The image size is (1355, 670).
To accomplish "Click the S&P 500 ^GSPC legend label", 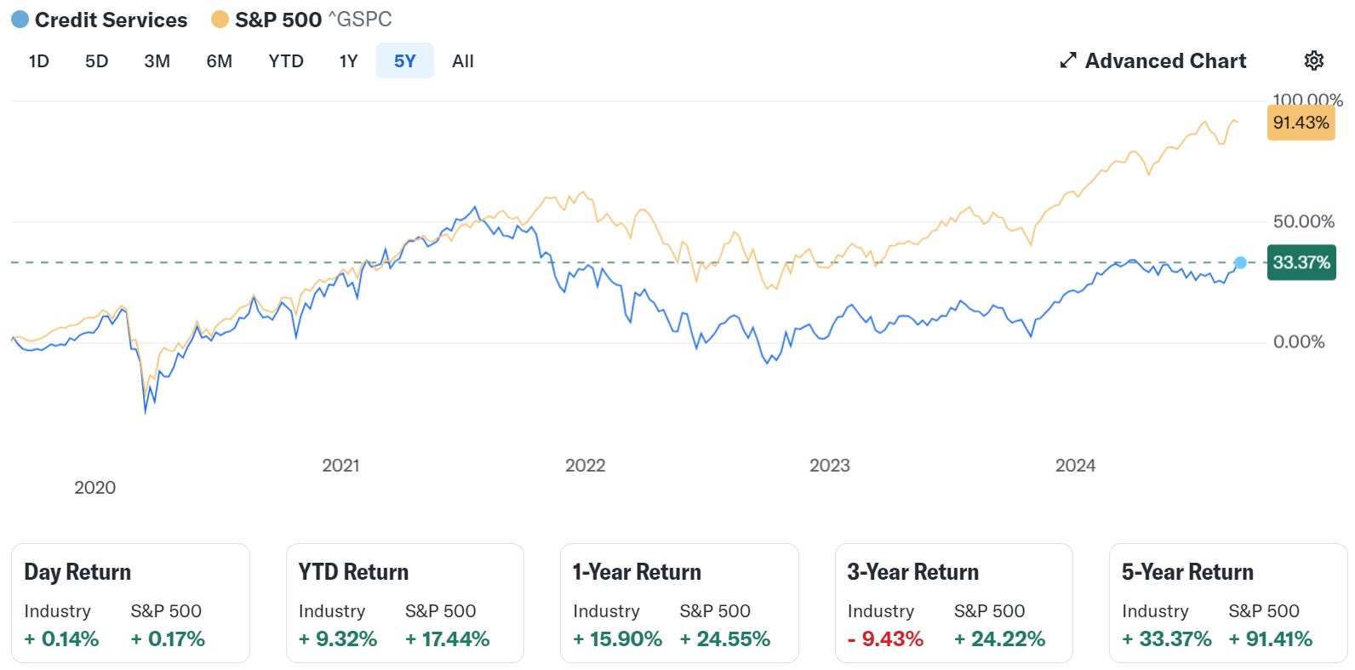I will 313,20.
